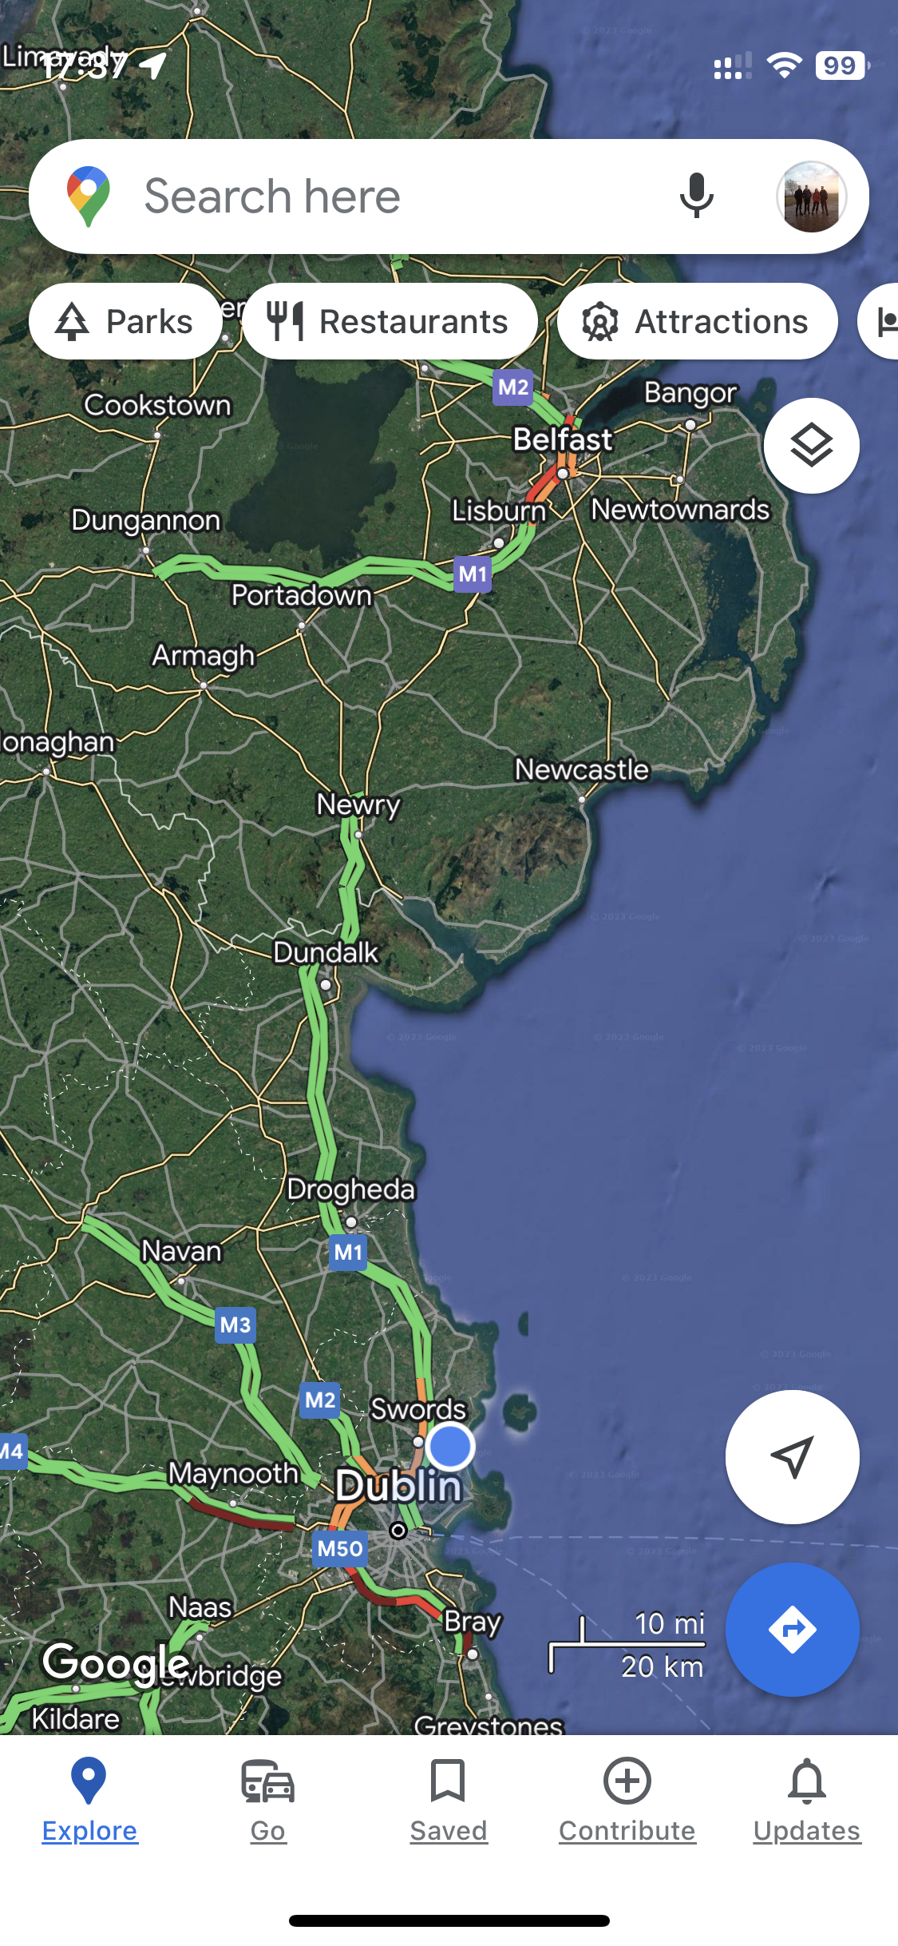Tap the Dublin city label

(398, 1487)
